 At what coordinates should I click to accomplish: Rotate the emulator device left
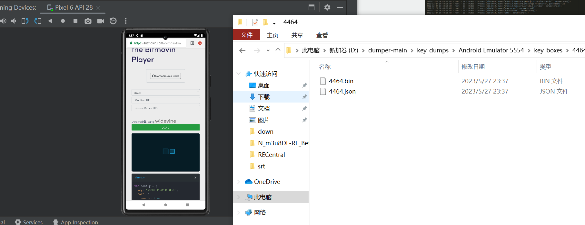(x=25, y=21)
